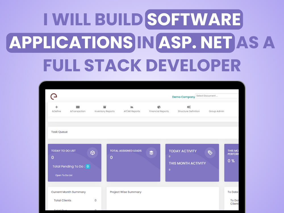Open the &Define menu
284x213 pixels.
(x=57, y=111)
